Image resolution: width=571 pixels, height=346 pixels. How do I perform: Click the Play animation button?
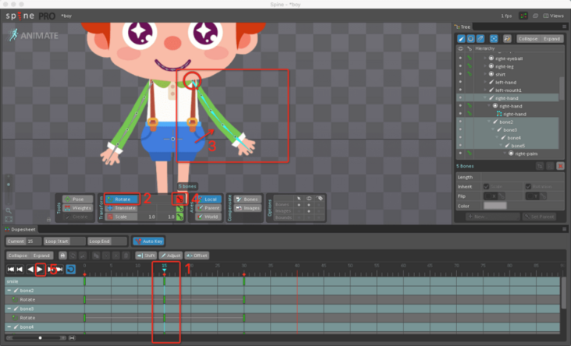[40, 269]
